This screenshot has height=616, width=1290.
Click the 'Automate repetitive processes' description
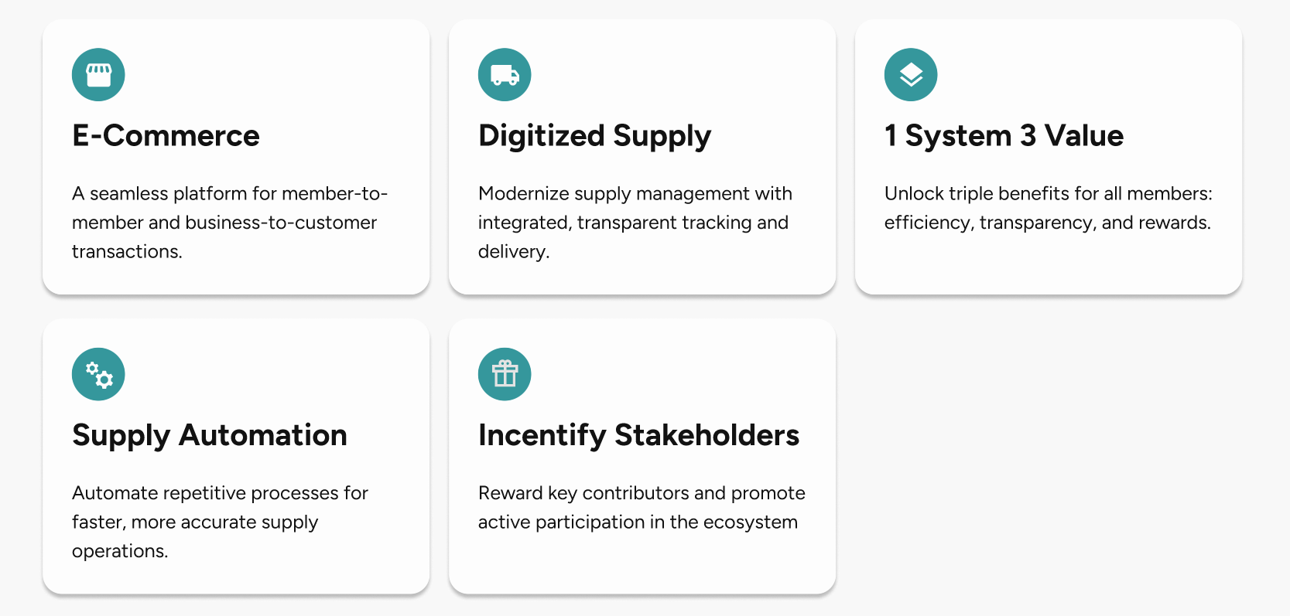coord(220,522)
